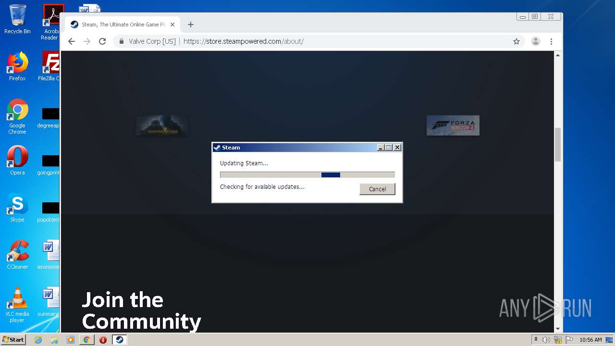Select the Steam Ultimate Online Game tab

click(123, 25)
